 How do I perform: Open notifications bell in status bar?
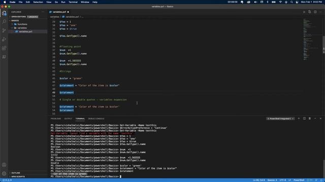[x=321, y=180]
